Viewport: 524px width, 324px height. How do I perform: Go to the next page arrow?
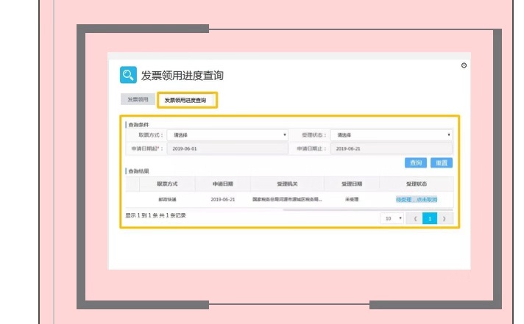444,218
